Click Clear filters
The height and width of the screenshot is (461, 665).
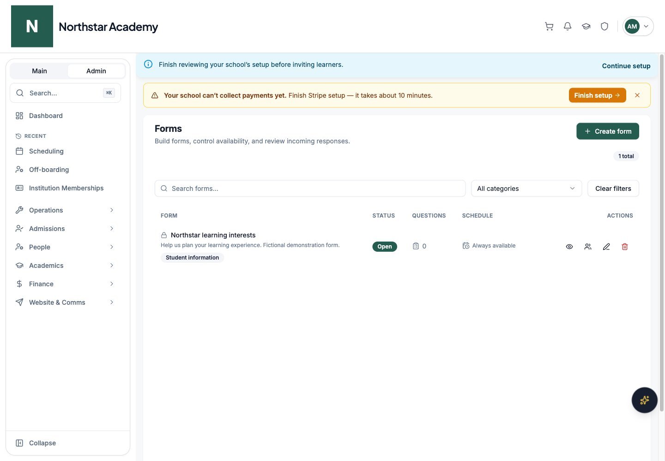point(613,189)
